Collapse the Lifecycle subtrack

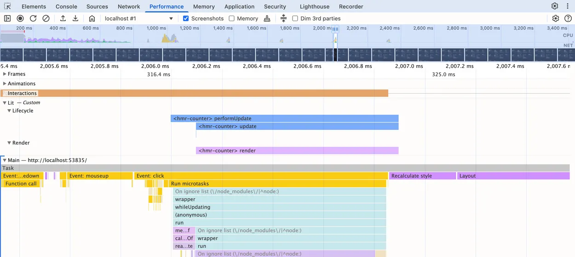[9, 111]
